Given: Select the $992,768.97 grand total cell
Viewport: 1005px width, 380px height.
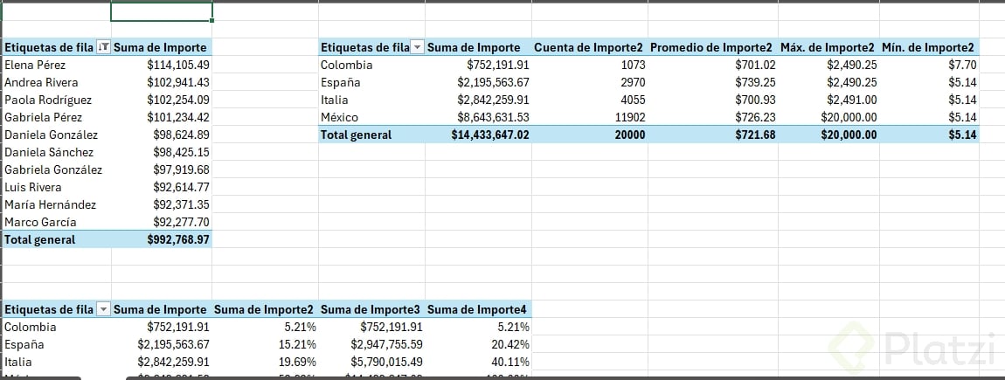Looking at the screenshot, I should pyautogui.click(x=179, y=239).
